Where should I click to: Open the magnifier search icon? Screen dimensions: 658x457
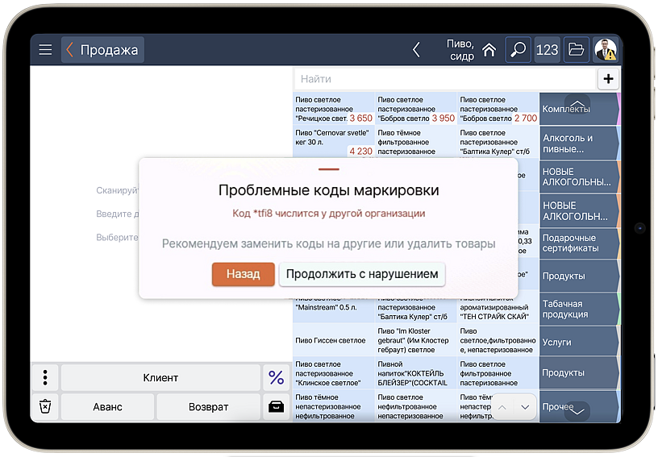518,50
